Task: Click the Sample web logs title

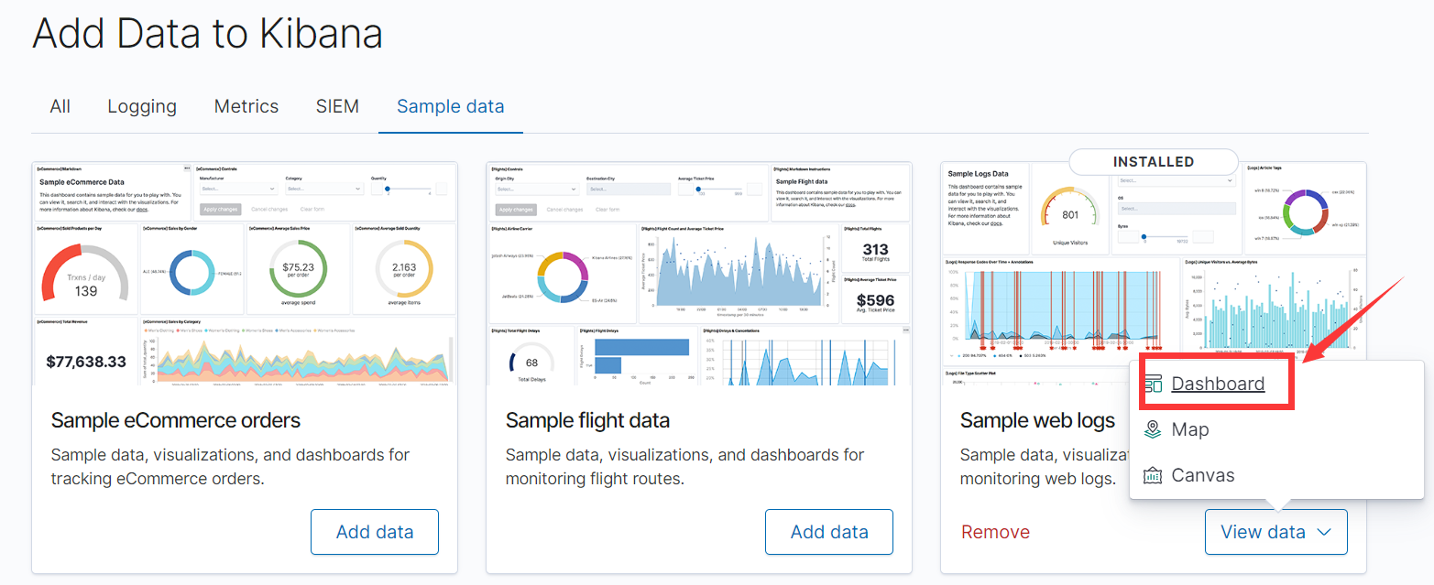Action: click(x=1037, y=420)
